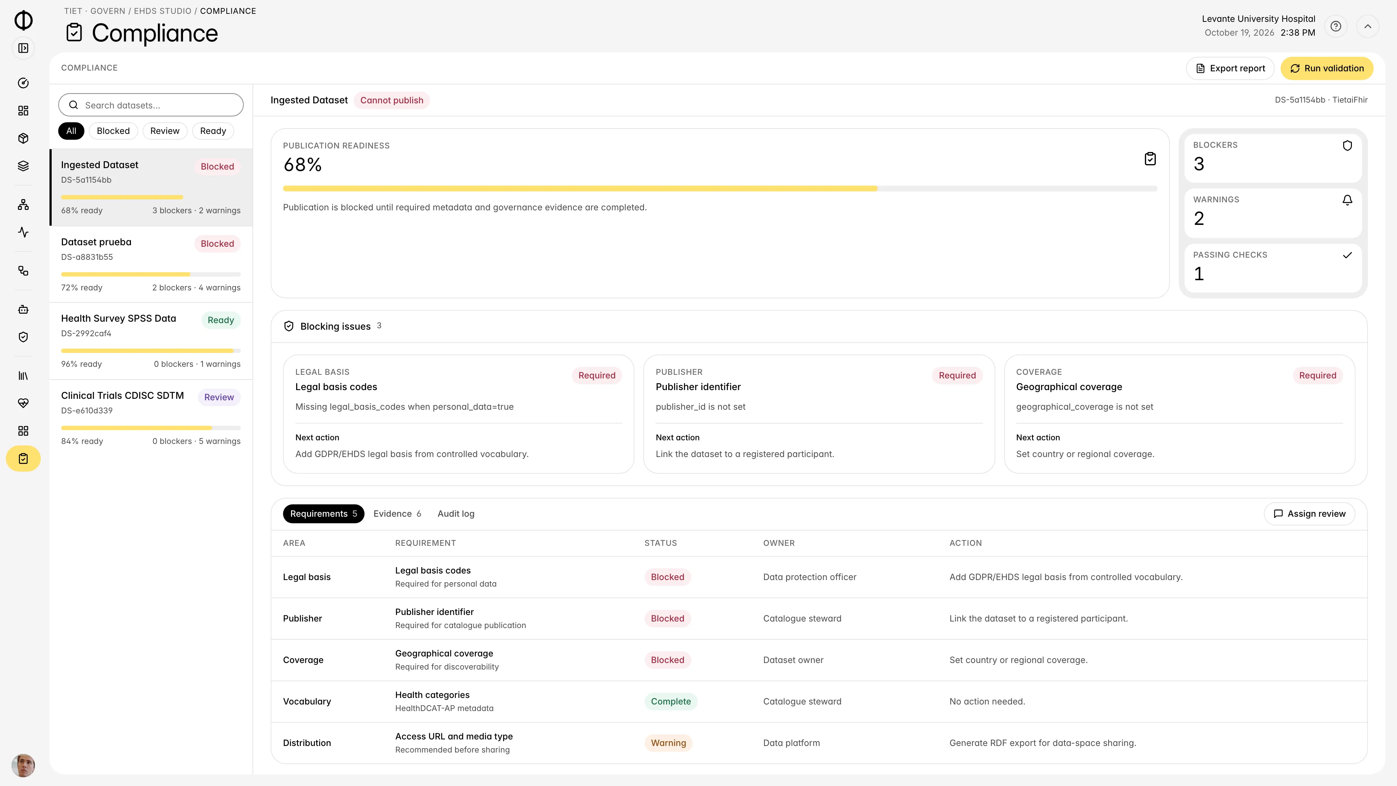The height and width of the screenshot is (786, 1397).
Task: Click the Run validation button
Action: (1327, 68)
